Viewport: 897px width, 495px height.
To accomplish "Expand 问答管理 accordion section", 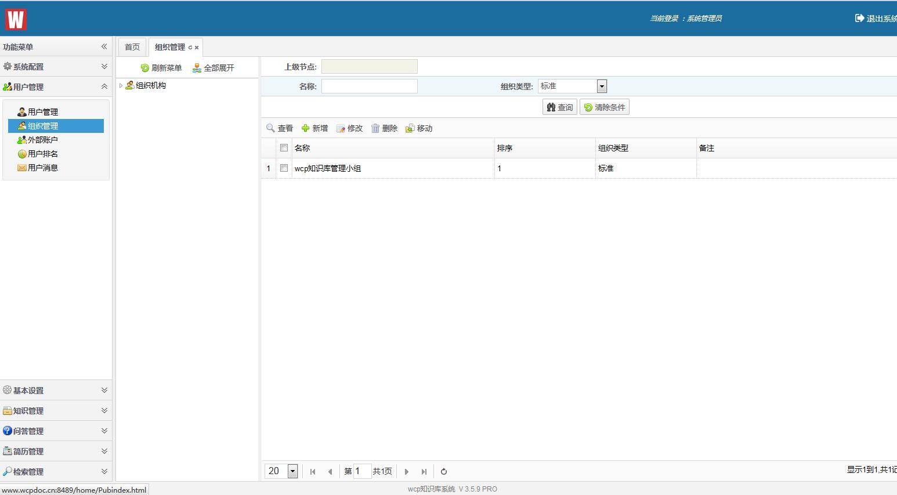I will pos(56,431).
